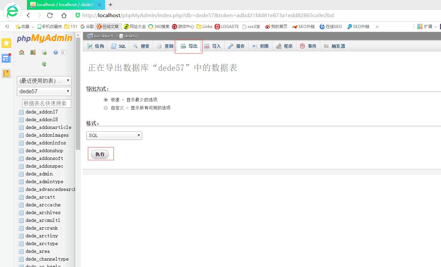441x267 pixels.
Task: Open the 事件 events tab
Action: click(x=308, y=46)
